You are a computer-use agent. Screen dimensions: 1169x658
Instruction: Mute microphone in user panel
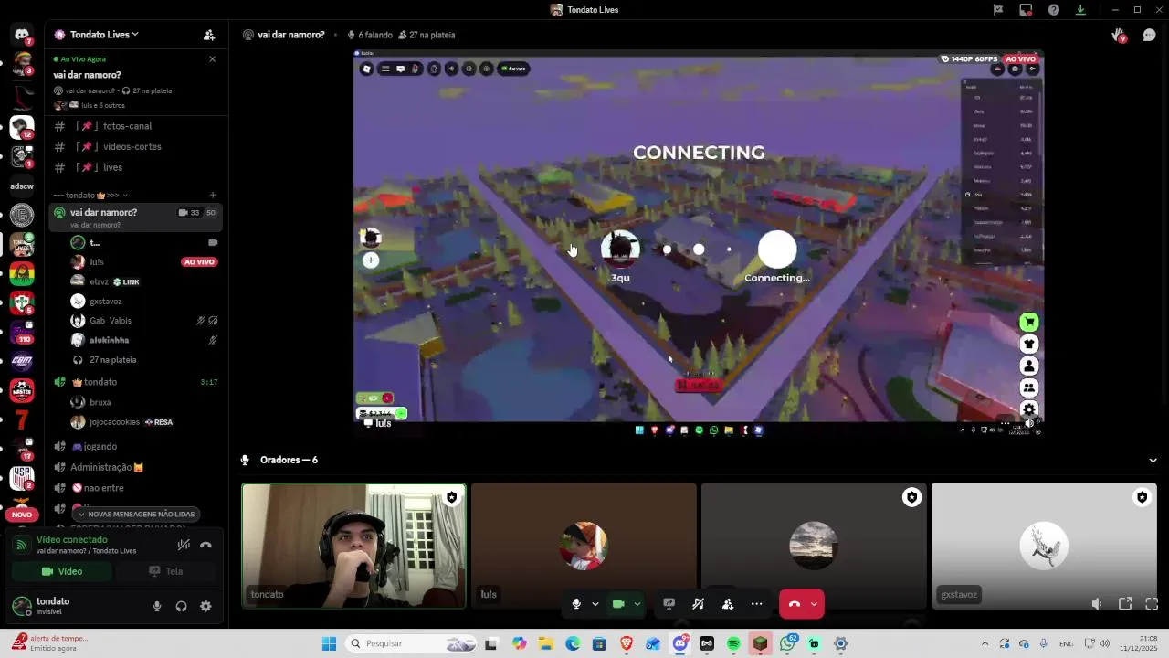coord(157,607)
